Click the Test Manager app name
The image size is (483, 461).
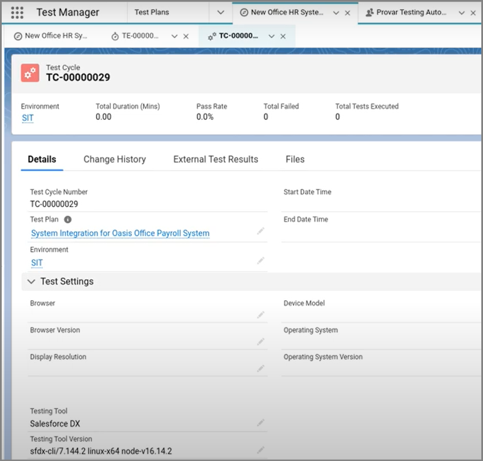click(68, 13)
